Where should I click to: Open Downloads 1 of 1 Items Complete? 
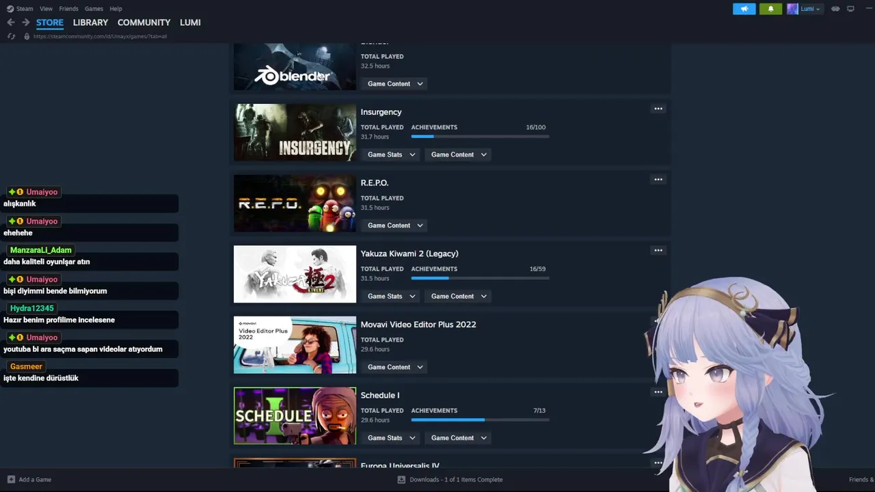click(x=456, y=480)
